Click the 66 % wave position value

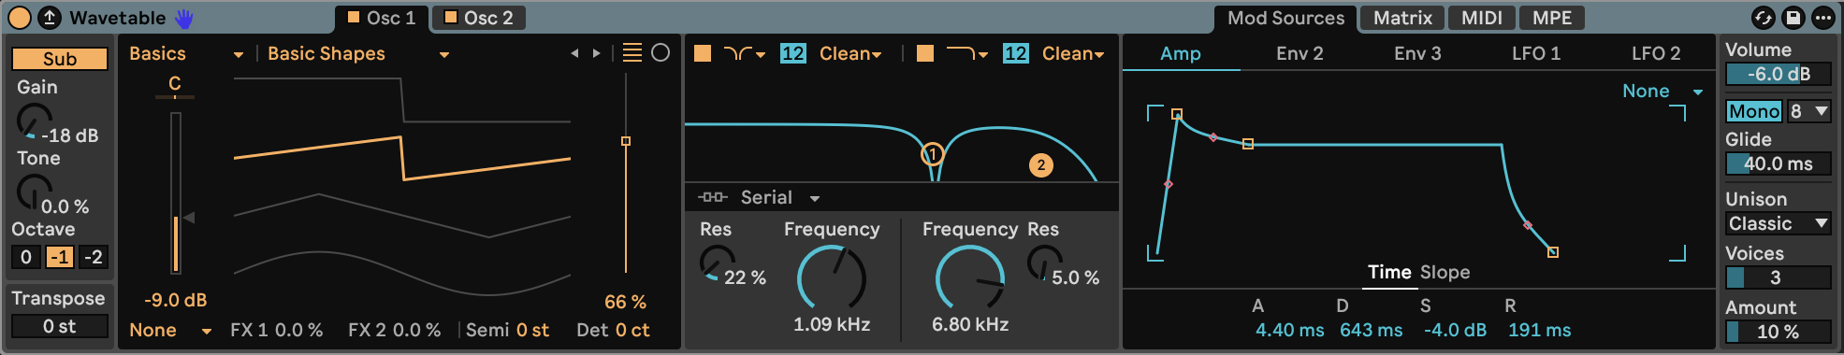tap(625, 303)
